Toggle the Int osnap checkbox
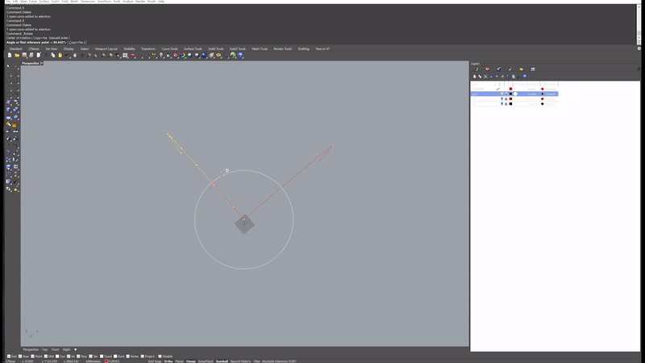This screenshot has height=363, width=645. [69, 357]
